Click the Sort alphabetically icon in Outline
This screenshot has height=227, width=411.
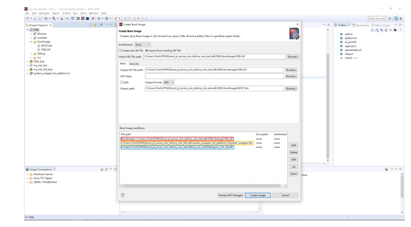(377, 30)
